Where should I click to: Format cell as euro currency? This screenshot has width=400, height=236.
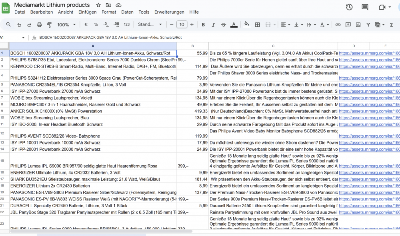[x=86, y=24]
